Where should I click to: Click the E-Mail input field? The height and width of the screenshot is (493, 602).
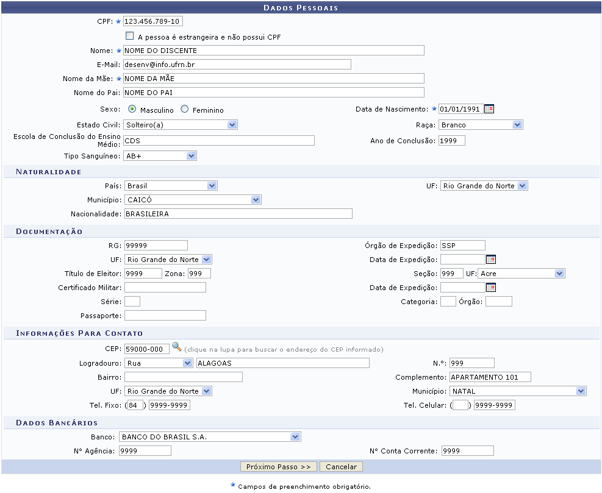point(237,65)
